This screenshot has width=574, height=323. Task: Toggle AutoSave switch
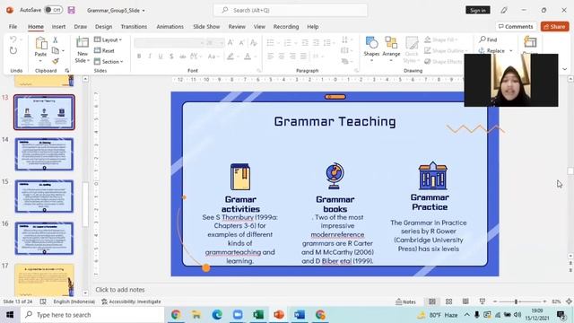coord(54,10)
